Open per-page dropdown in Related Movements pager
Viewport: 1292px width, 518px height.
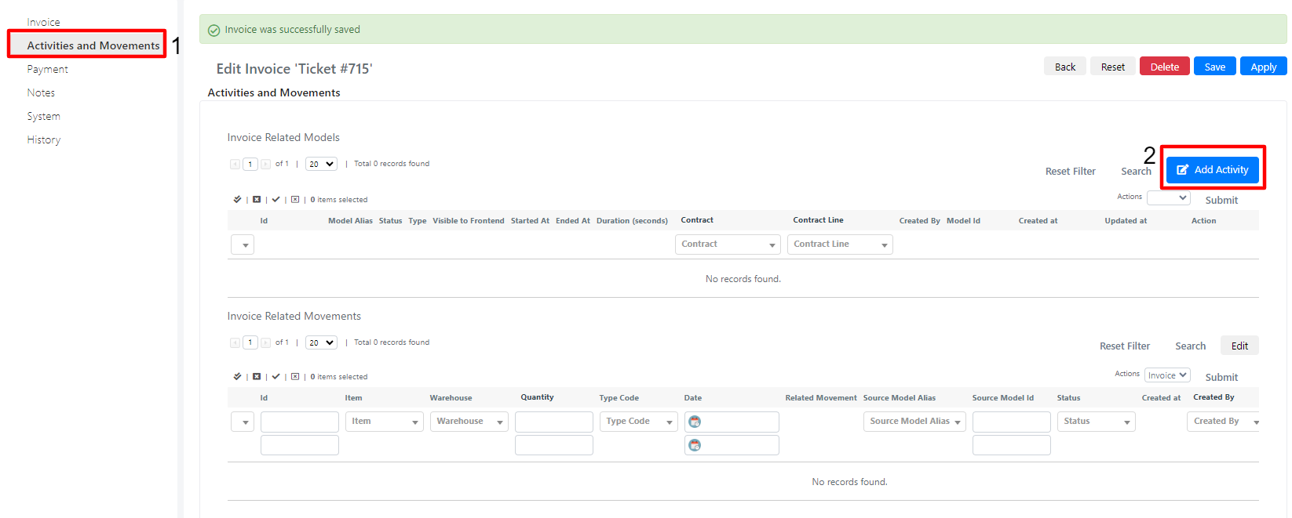(x=321, y=342)
